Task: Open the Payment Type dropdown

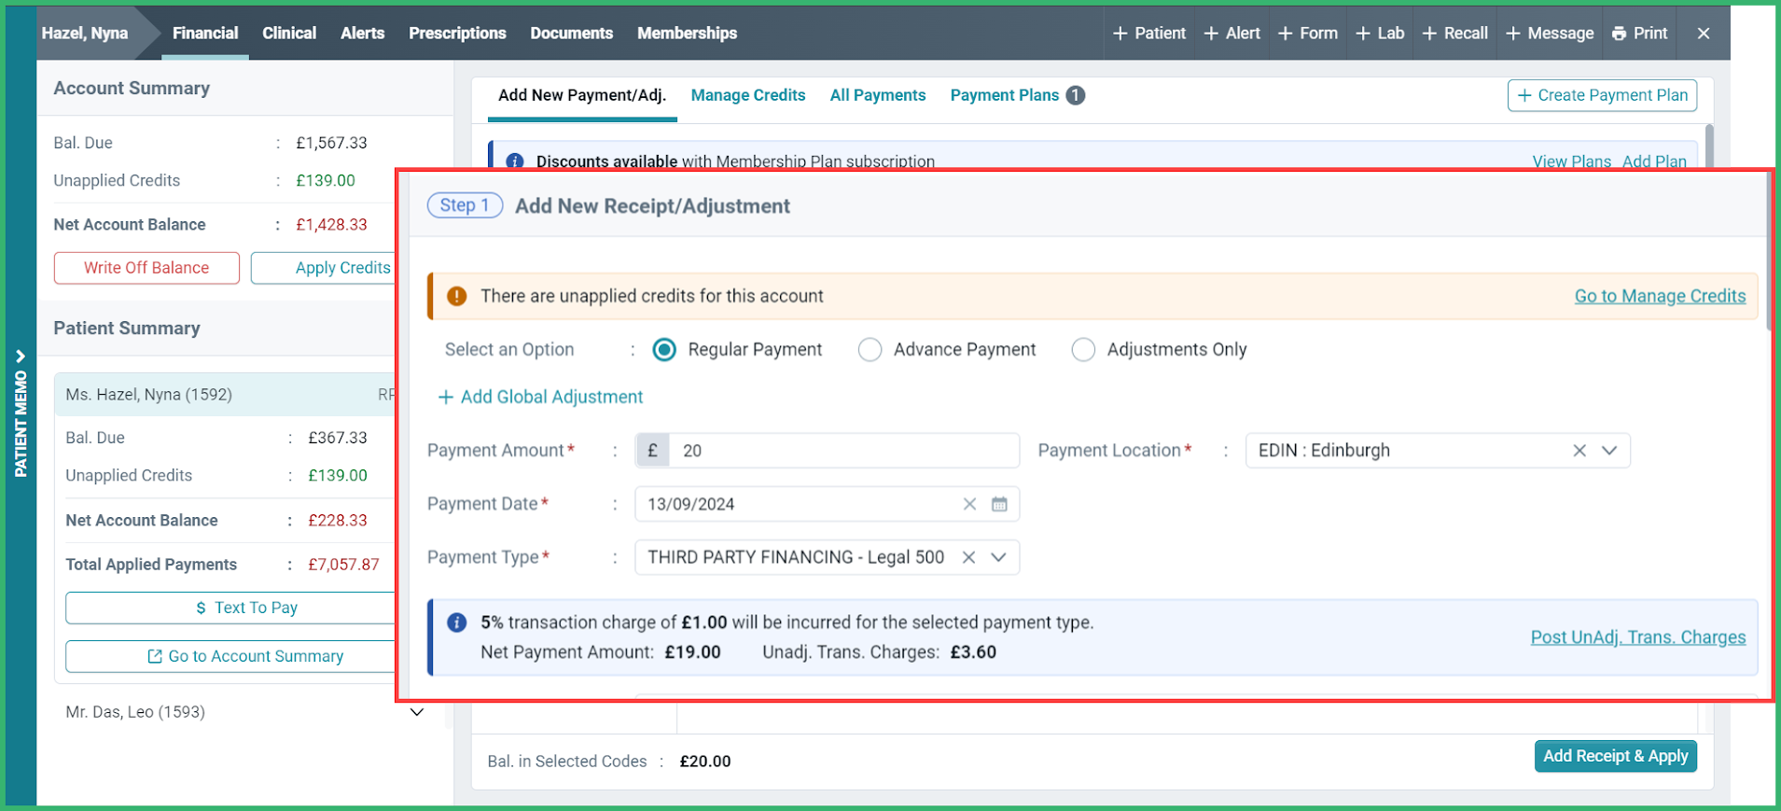Action: (x=998, y=557)
